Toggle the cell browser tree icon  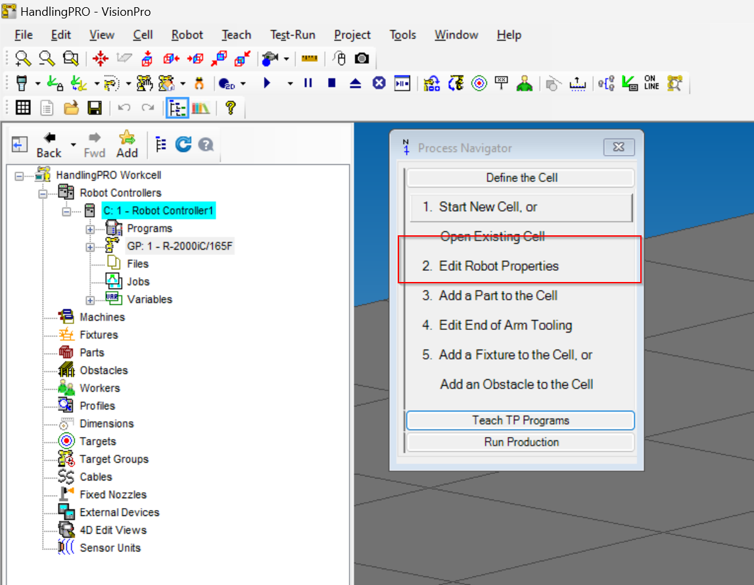click(x=177, y=108)
